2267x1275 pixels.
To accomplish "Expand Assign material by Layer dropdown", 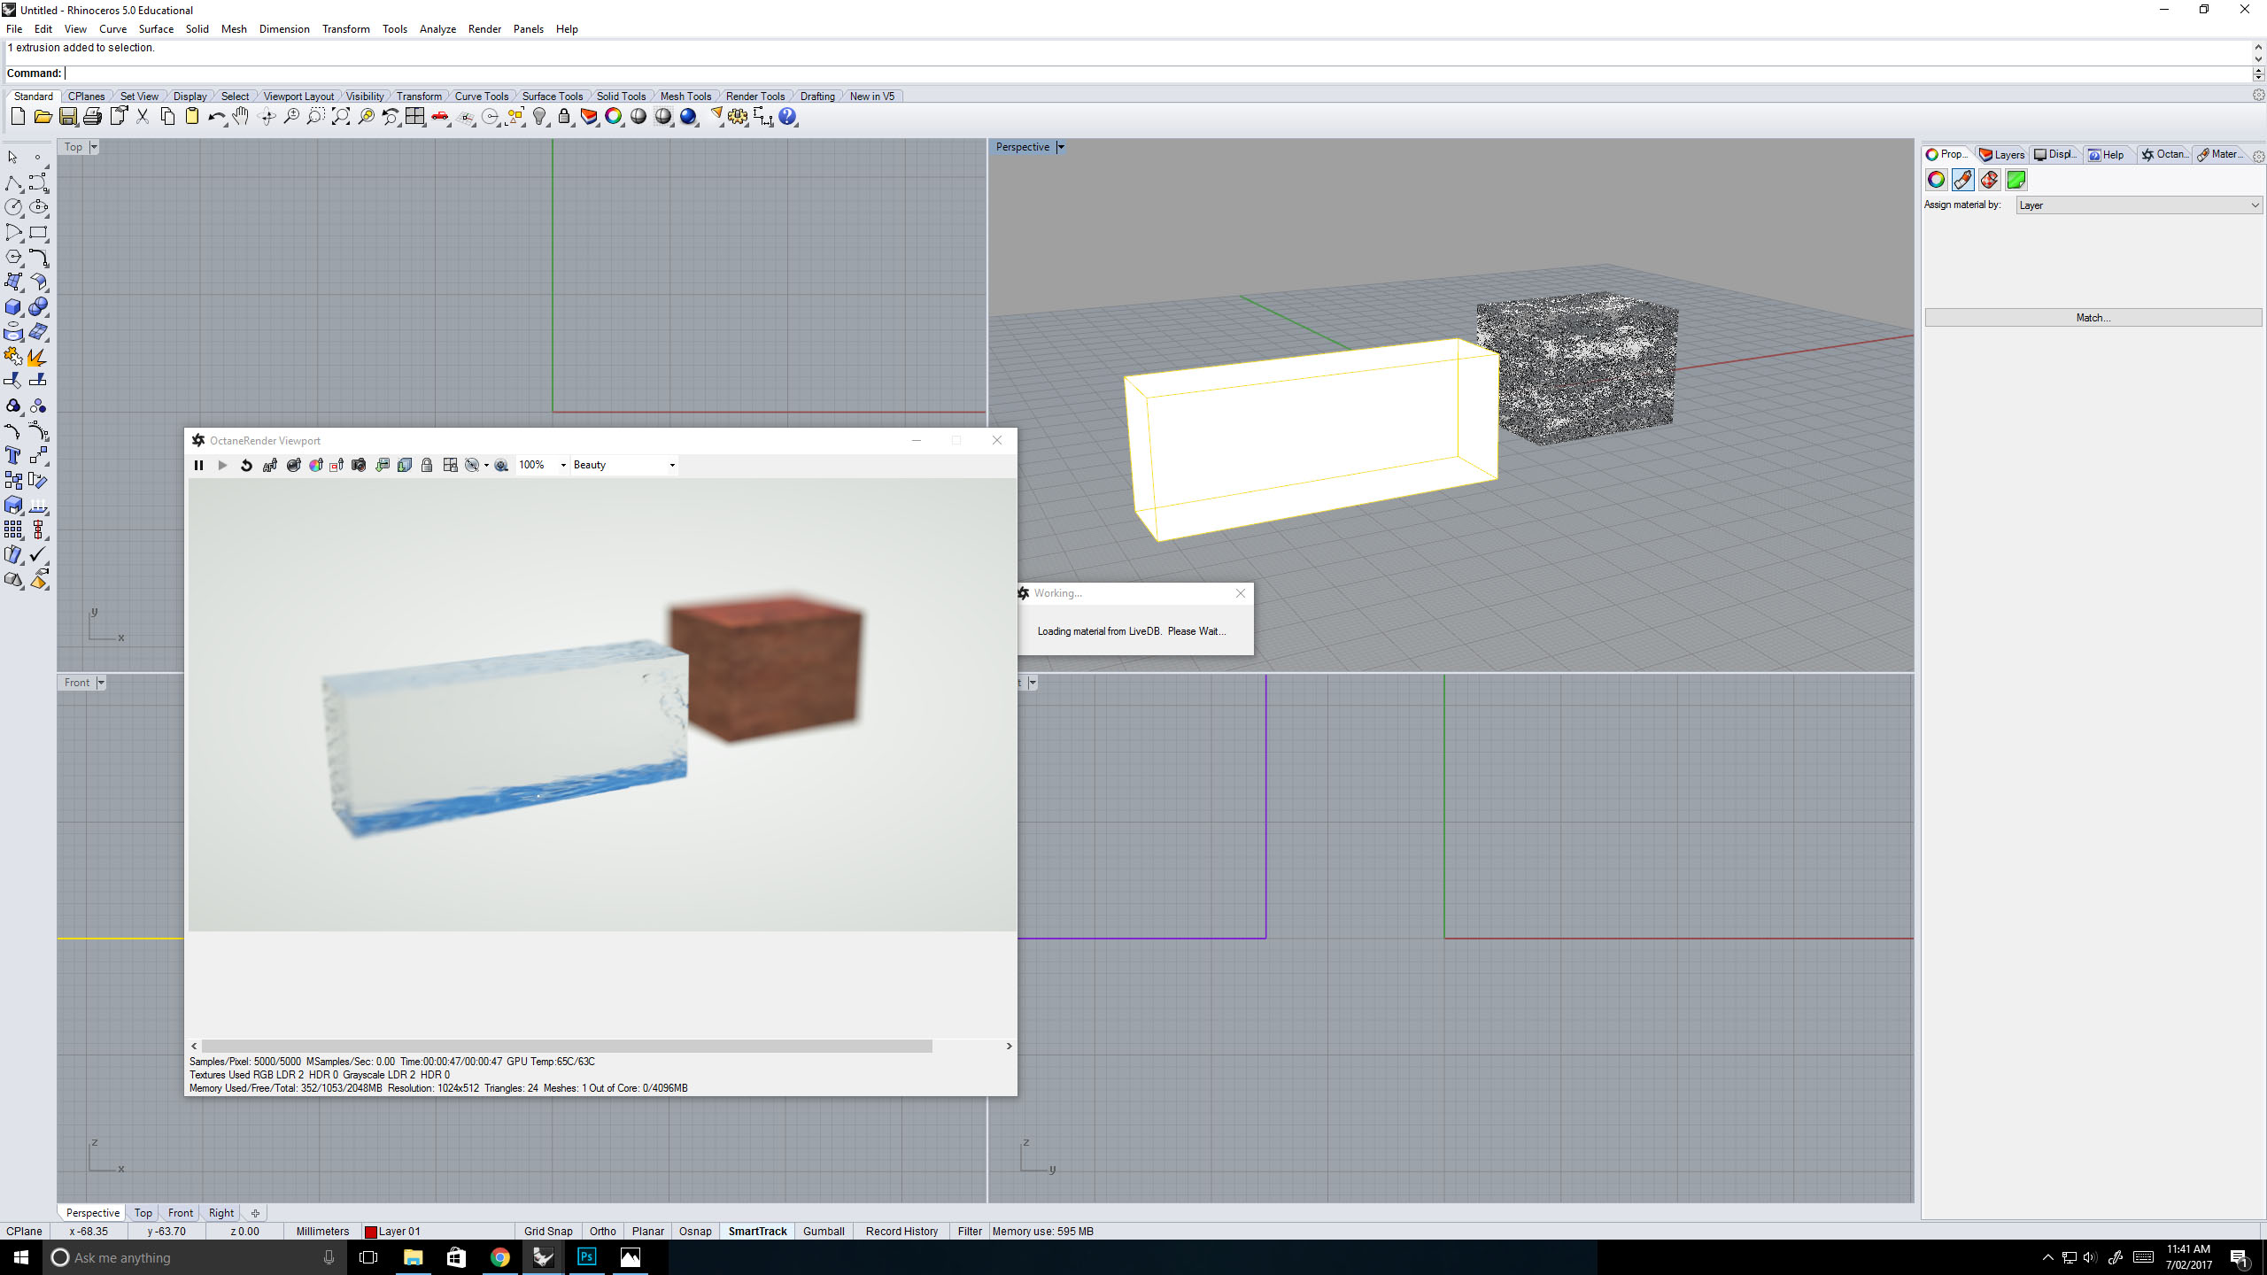I will 2254,205.
